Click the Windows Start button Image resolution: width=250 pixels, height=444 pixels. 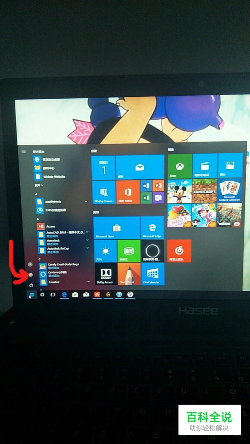pos(31,295)
